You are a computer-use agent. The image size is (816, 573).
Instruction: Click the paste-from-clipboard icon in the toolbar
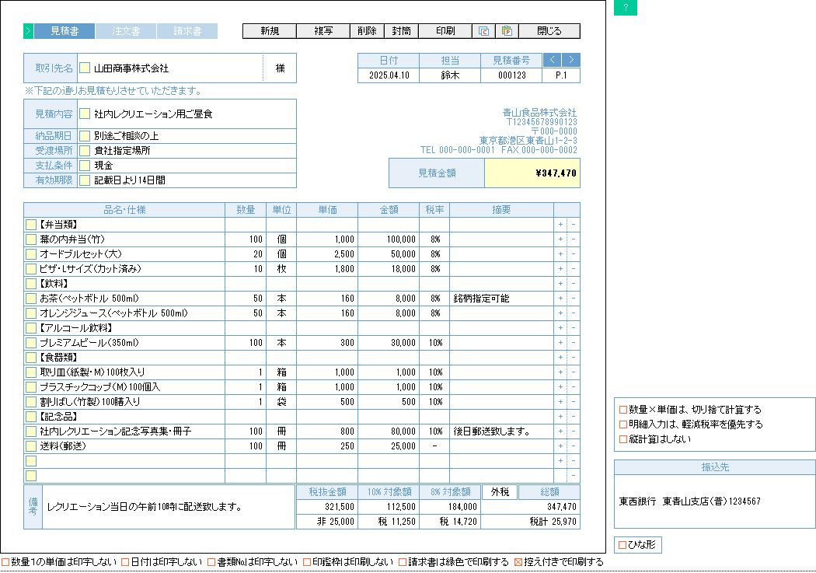[506, 30]
